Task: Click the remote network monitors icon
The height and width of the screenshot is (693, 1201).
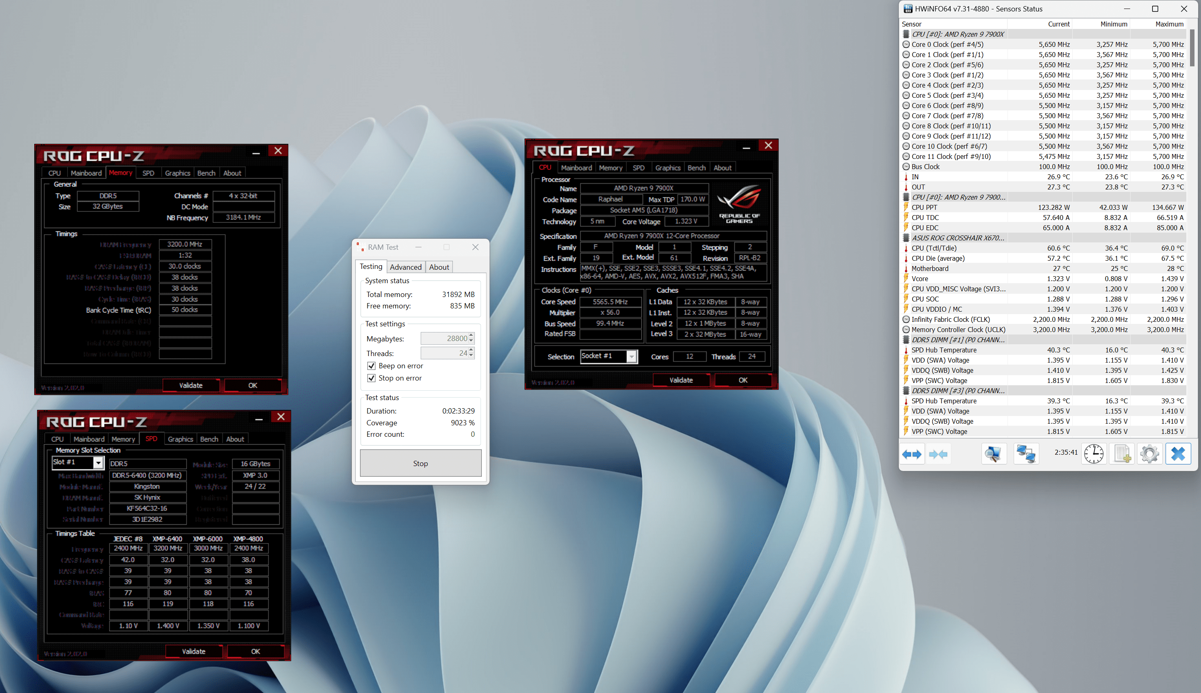Action: [1026, 454]
